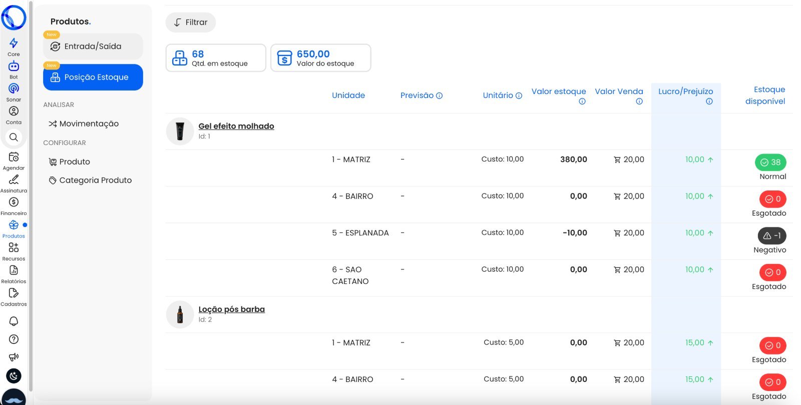Open the Recursos icon in sidebar

click(x=14, y=251)
